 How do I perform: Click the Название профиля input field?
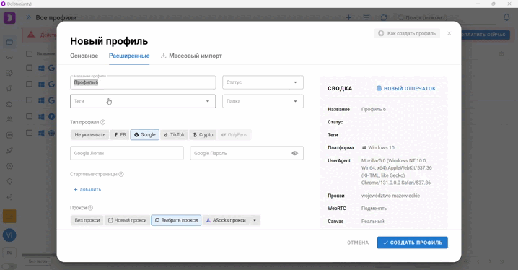click(x=143, y=82)
